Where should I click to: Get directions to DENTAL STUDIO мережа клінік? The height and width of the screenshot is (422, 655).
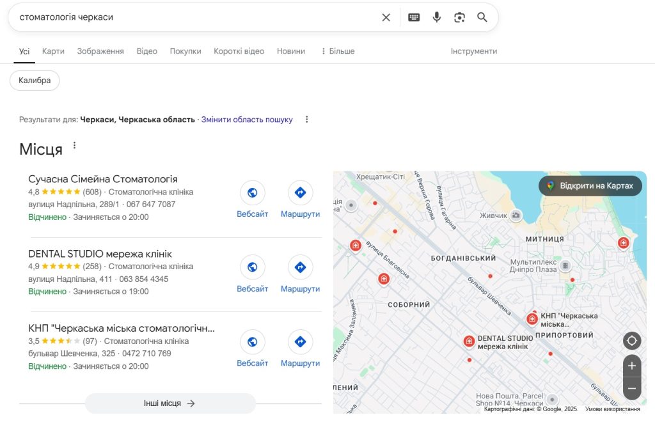point(301,274)
